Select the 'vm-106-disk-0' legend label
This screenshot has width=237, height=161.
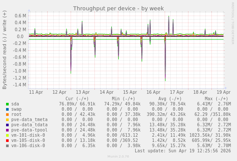point(28,145)
